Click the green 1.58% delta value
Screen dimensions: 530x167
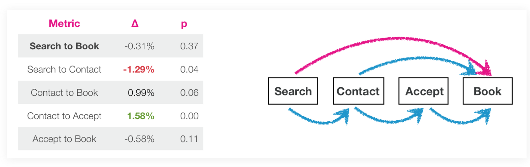pos(140,116)
